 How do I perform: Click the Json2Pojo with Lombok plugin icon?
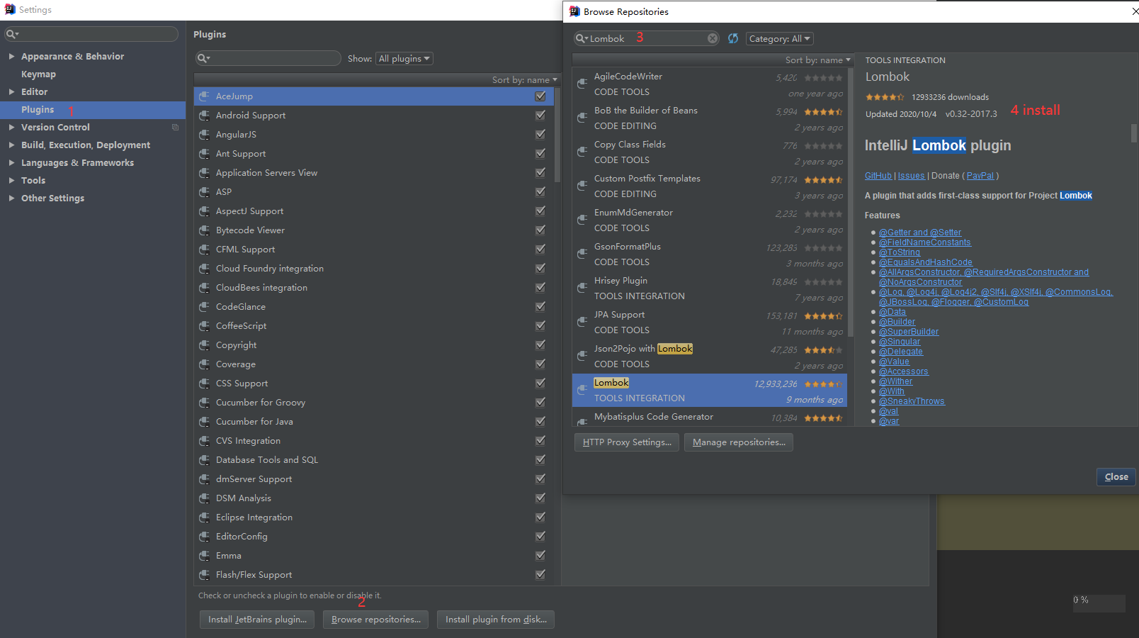click(582, 356)
